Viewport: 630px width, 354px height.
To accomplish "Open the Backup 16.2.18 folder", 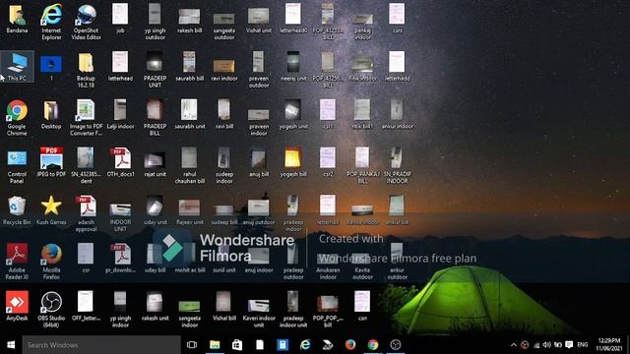I will (86, 70).
